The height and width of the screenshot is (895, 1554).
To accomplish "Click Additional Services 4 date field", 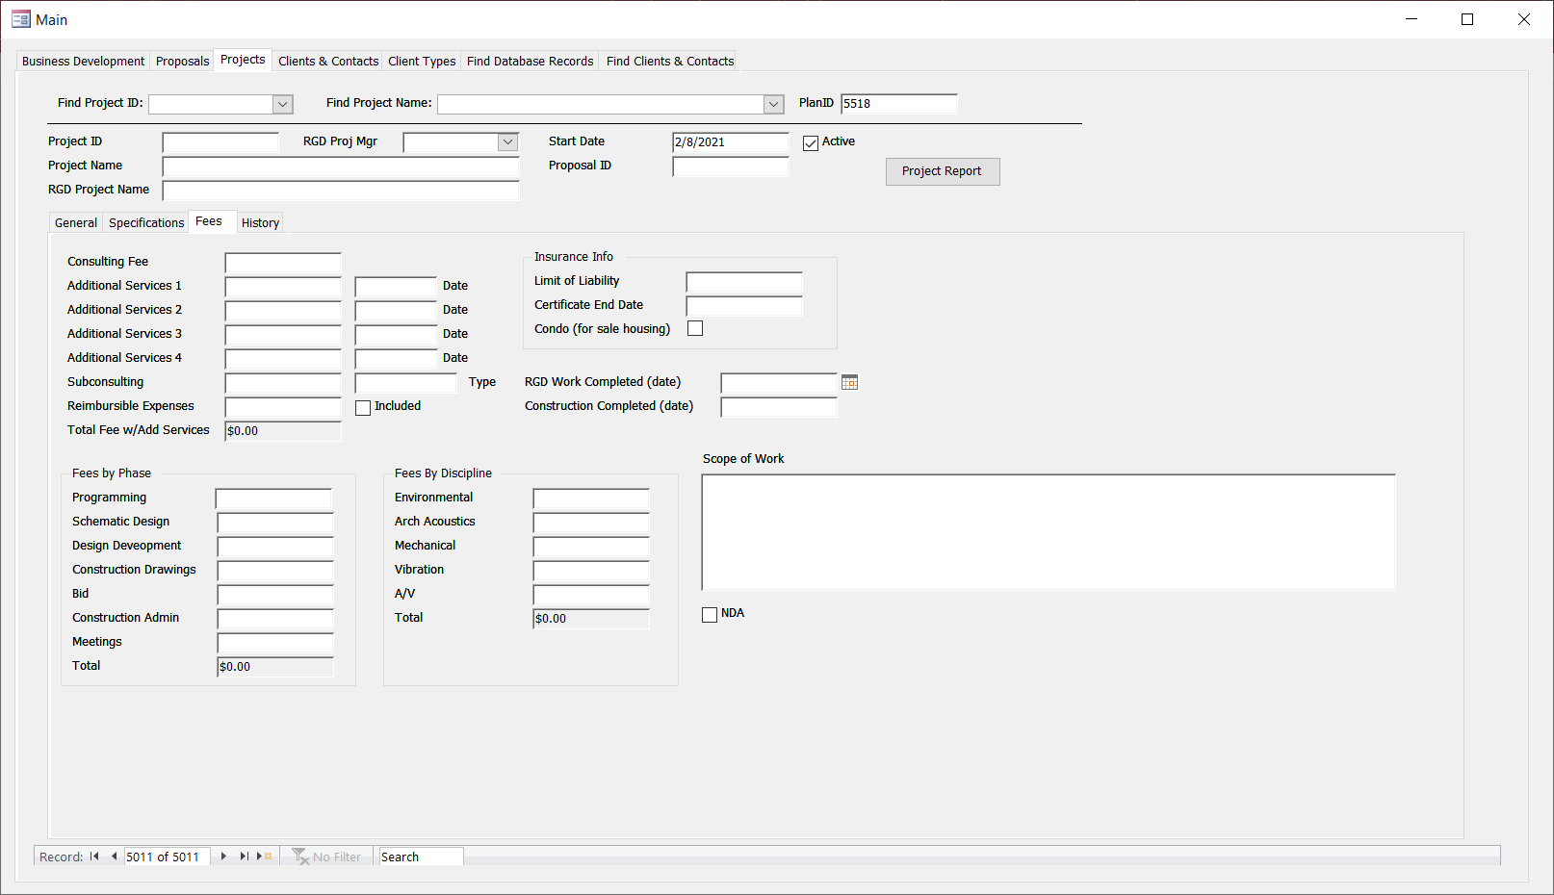I will [396, 359].
